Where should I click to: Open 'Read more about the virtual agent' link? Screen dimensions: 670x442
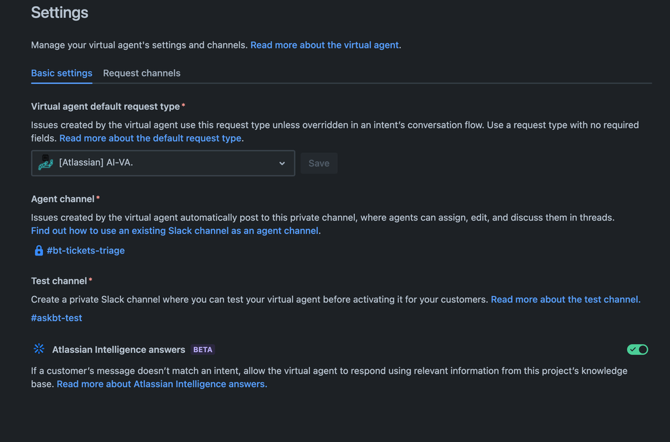(x=325, y=45)
